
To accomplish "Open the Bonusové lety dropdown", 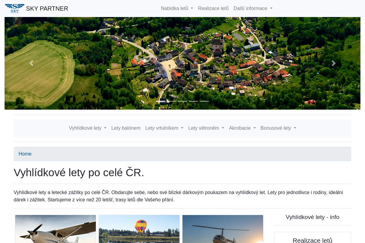I will click(x=278, y=128).
